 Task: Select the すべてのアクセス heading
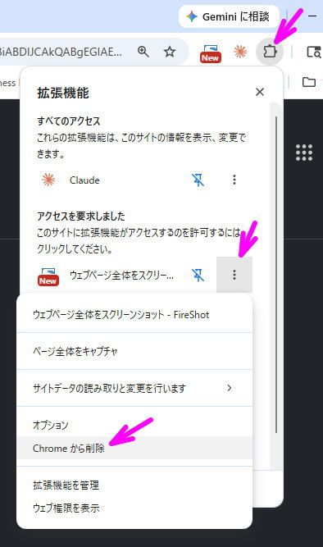tap(69, 121)
